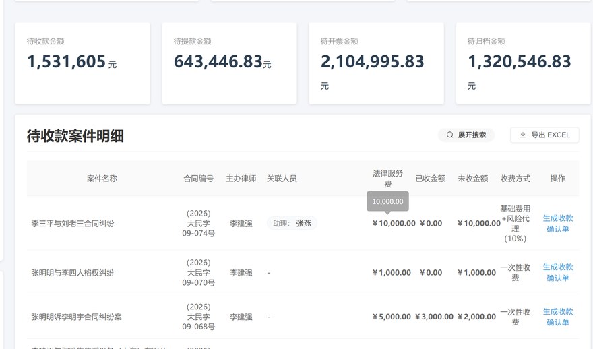
Task: Click contract number ending 09-070号
Action: click(198, 273)
